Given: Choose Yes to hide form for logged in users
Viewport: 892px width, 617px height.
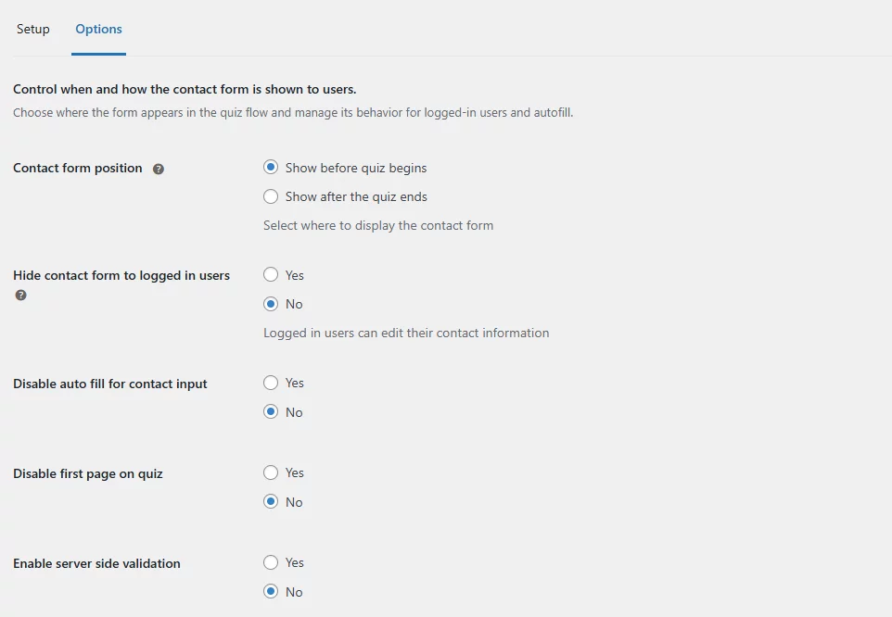Looking at the screenshot, I should coord(271,274).
